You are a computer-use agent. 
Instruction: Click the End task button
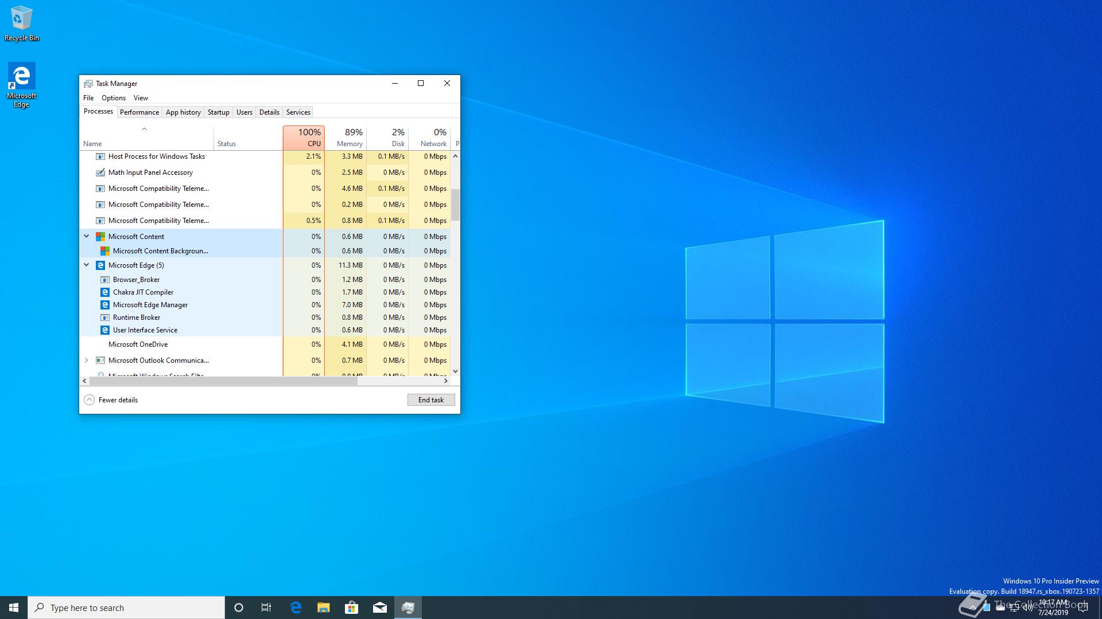tap(431, 400)
